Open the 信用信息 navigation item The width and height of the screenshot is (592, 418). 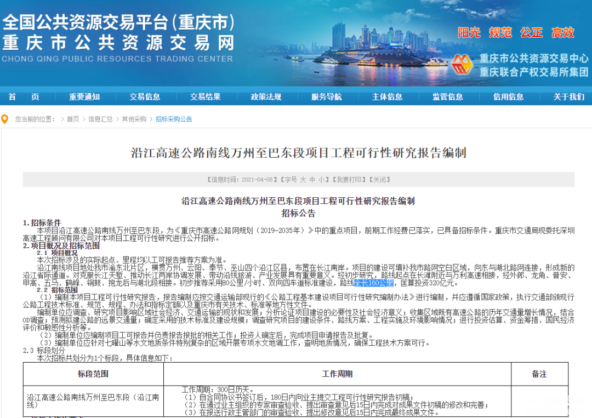tap(508, 97)
